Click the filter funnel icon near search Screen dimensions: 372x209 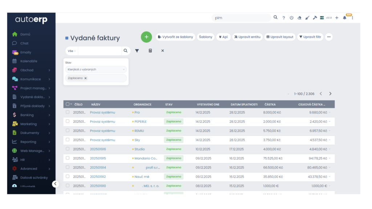coord(137,51)
